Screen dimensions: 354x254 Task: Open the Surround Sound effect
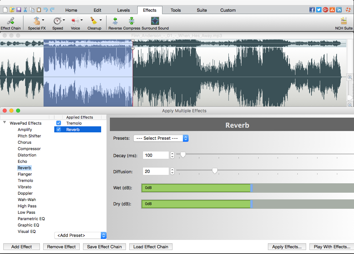pos(154,23)
